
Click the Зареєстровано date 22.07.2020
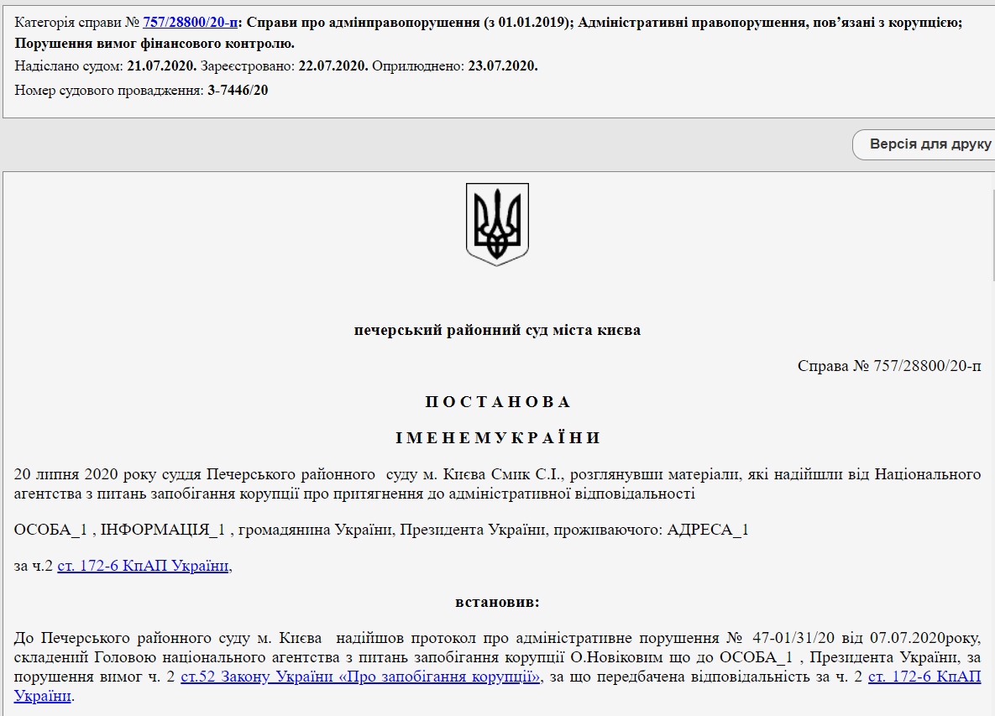click(x=333, y=66)
